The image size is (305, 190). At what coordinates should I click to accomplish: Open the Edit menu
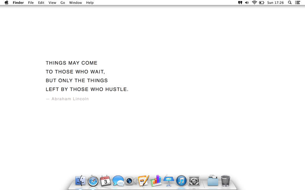tap(41, 3)
